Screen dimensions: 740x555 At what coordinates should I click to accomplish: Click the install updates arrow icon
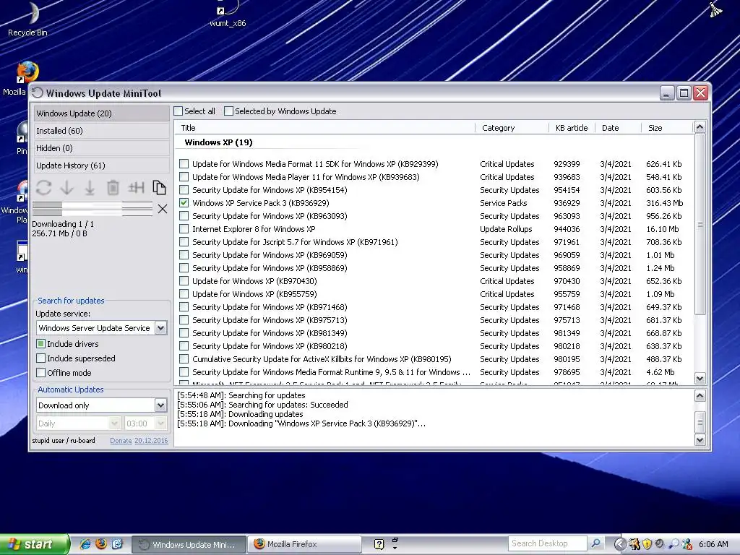90,188
